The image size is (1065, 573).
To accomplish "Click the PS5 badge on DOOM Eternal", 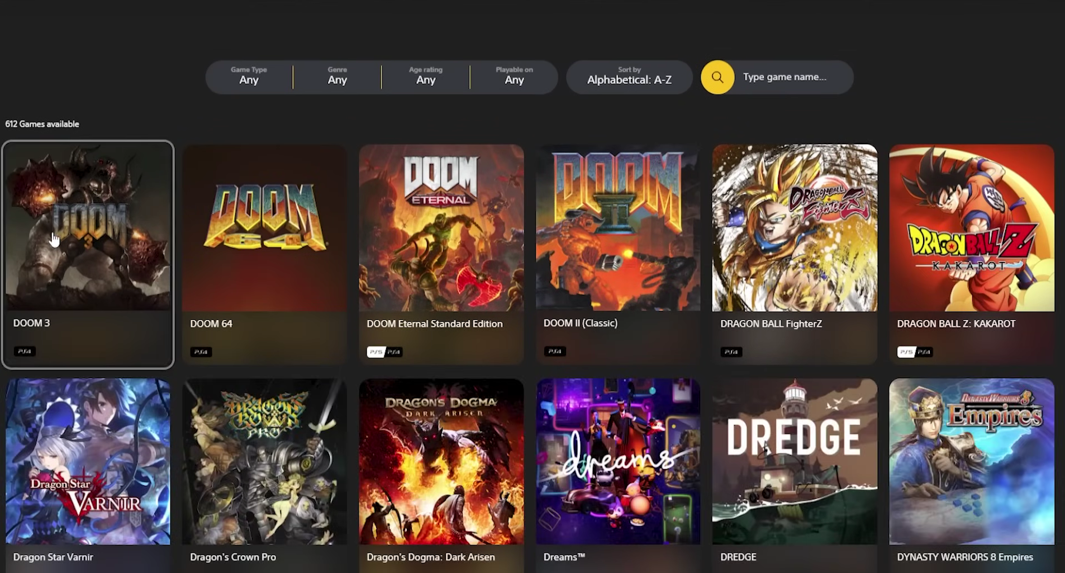I will 376,352.
